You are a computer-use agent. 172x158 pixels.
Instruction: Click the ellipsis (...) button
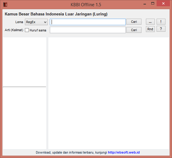[150, 22]
